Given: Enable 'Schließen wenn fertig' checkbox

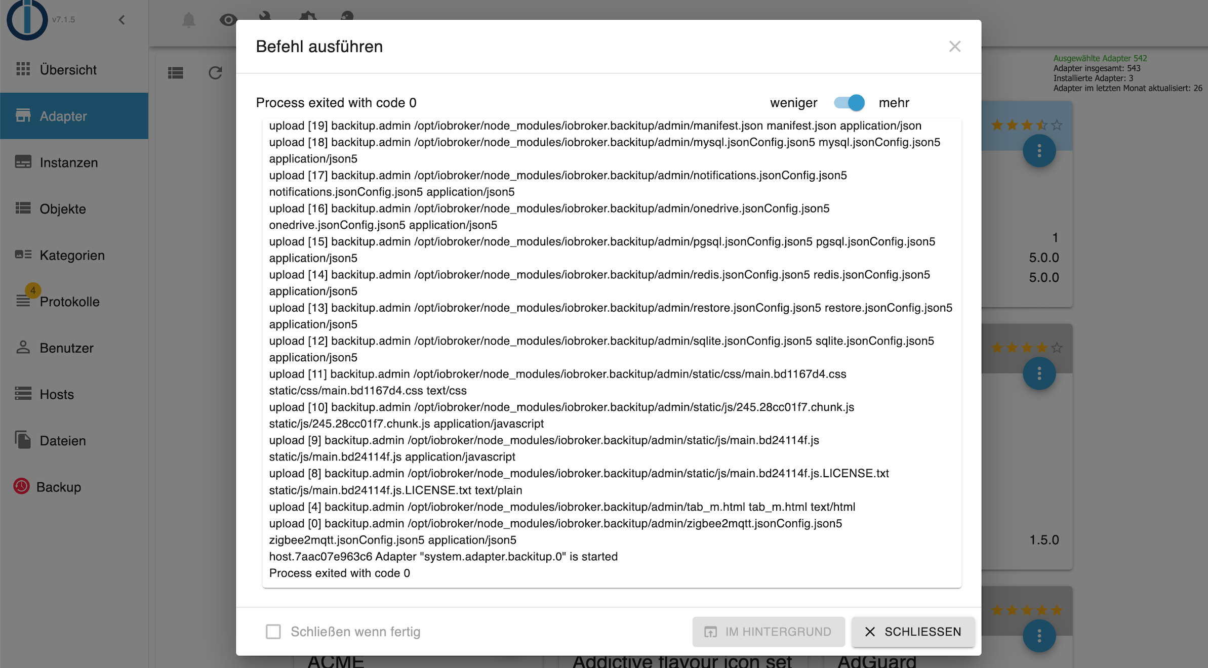Looking at the screenshot, I should coord(273,632).
